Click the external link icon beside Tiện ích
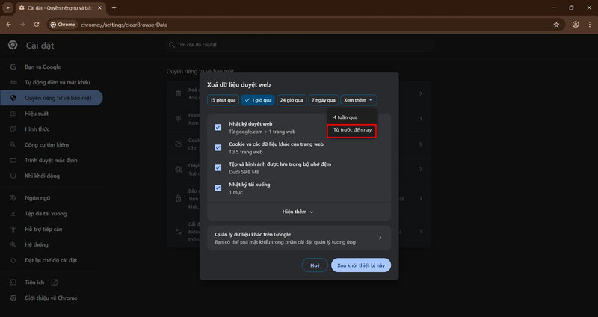 54,283
